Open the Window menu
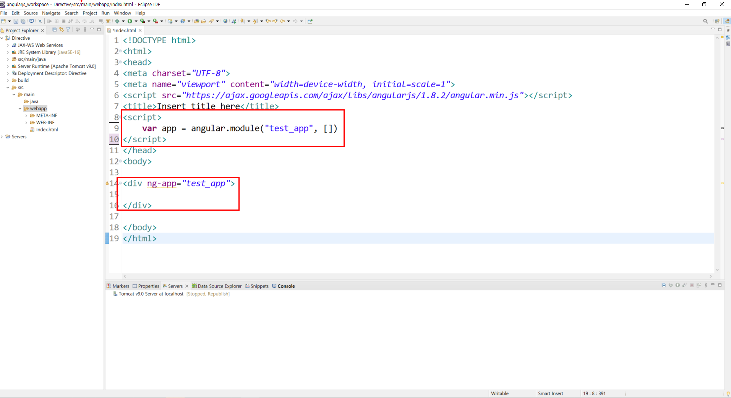The height and width of the screenshot is (398, 731). coord(122,13)
